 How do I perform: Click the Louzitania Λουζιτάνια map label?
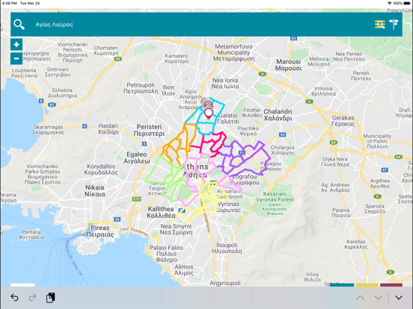tap(24, 73)
